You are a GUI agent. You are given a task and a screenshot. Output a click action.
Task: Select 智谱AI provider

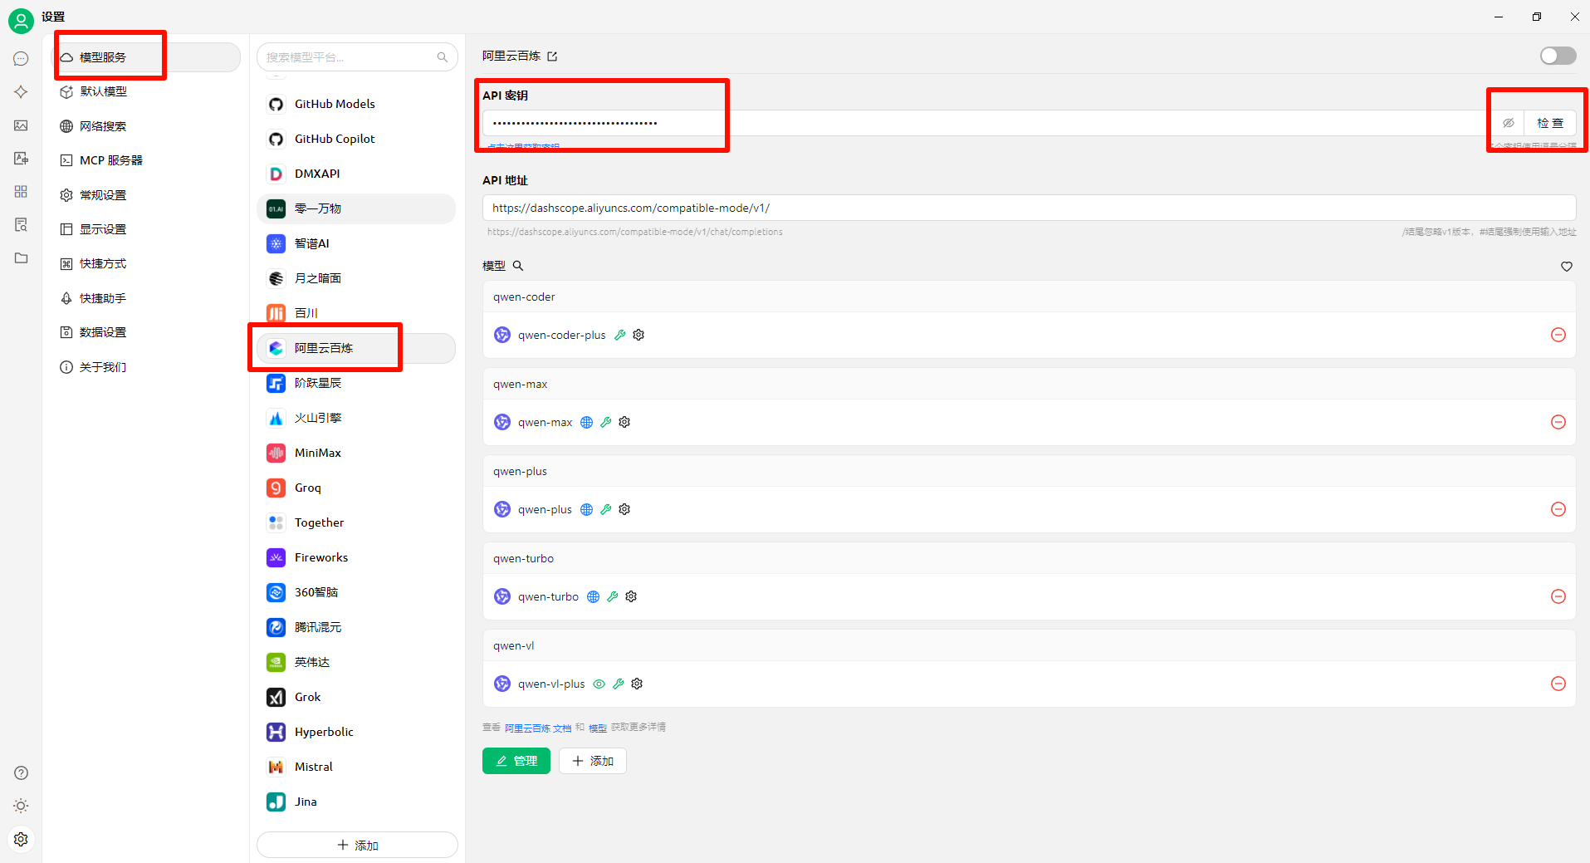[356, 243]
